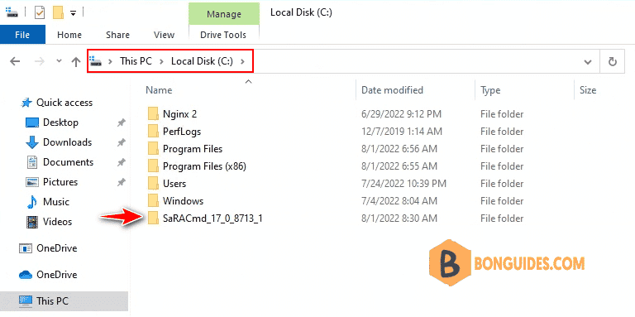
Task: Expand chevron after Local Disk (C:) breadcrumb
Action: pos(242,61)
